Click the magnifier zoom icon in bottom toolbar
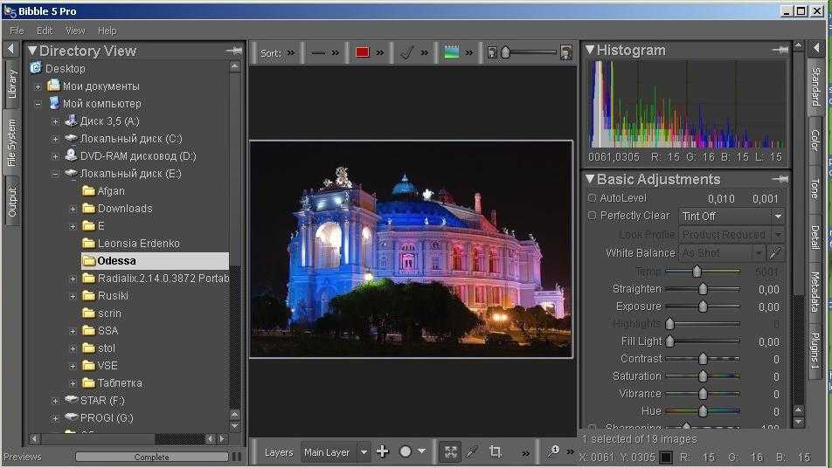Image resolution: width=832 pixels, height=468 pixels. pos(552,451)
